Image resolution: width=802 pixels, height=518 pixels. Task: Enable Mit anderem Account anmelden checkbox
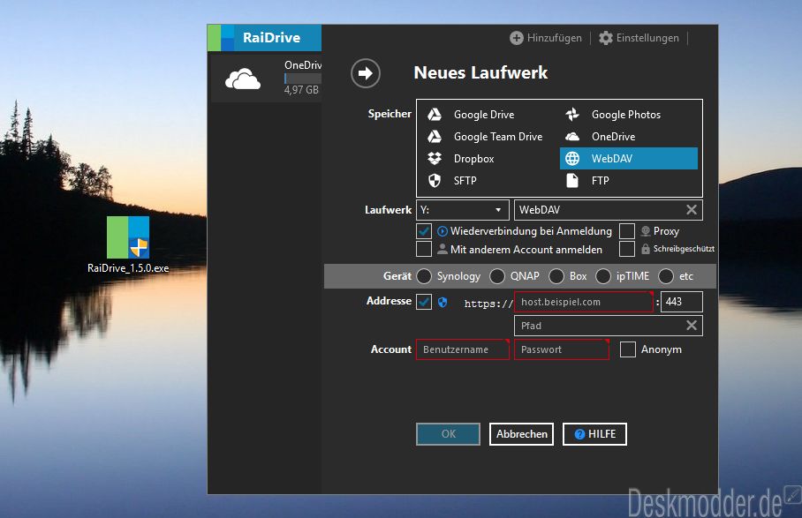(x=424, y=250)
